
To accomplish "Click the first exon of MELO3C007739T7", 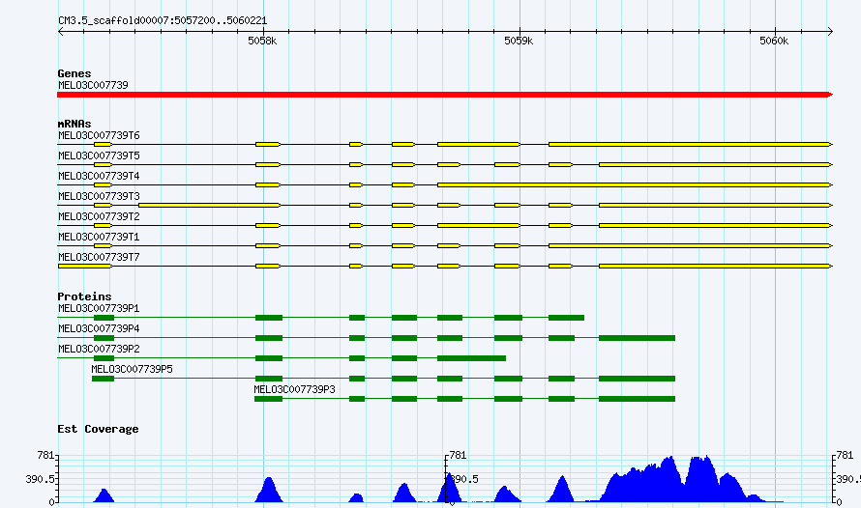I will click(85, 267).
